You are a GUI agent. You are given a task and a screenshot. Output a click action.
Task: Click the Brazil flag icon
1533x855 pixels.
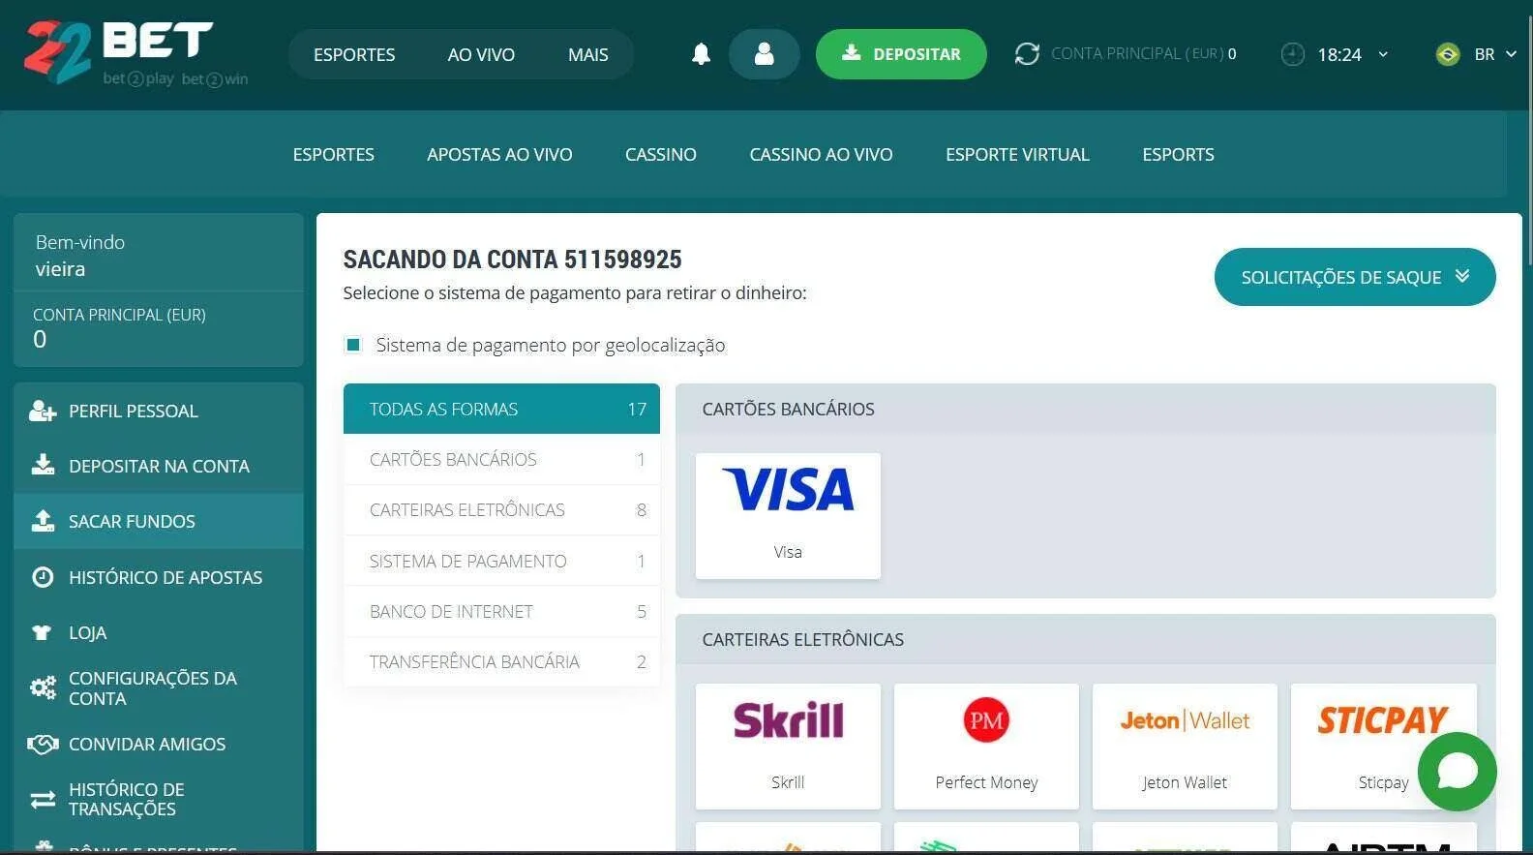(1448, 54)
